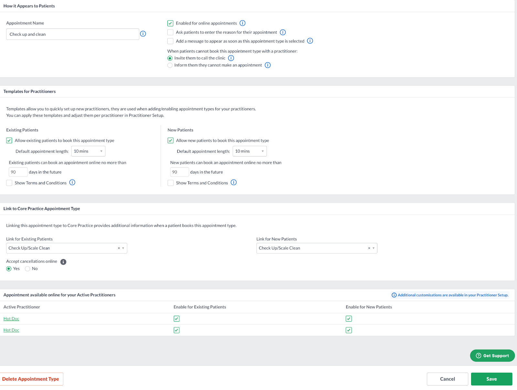Toggle first Hot Doc existing patients checkbox
Viewport: 517px width, 390px height.
coord(176,319)
